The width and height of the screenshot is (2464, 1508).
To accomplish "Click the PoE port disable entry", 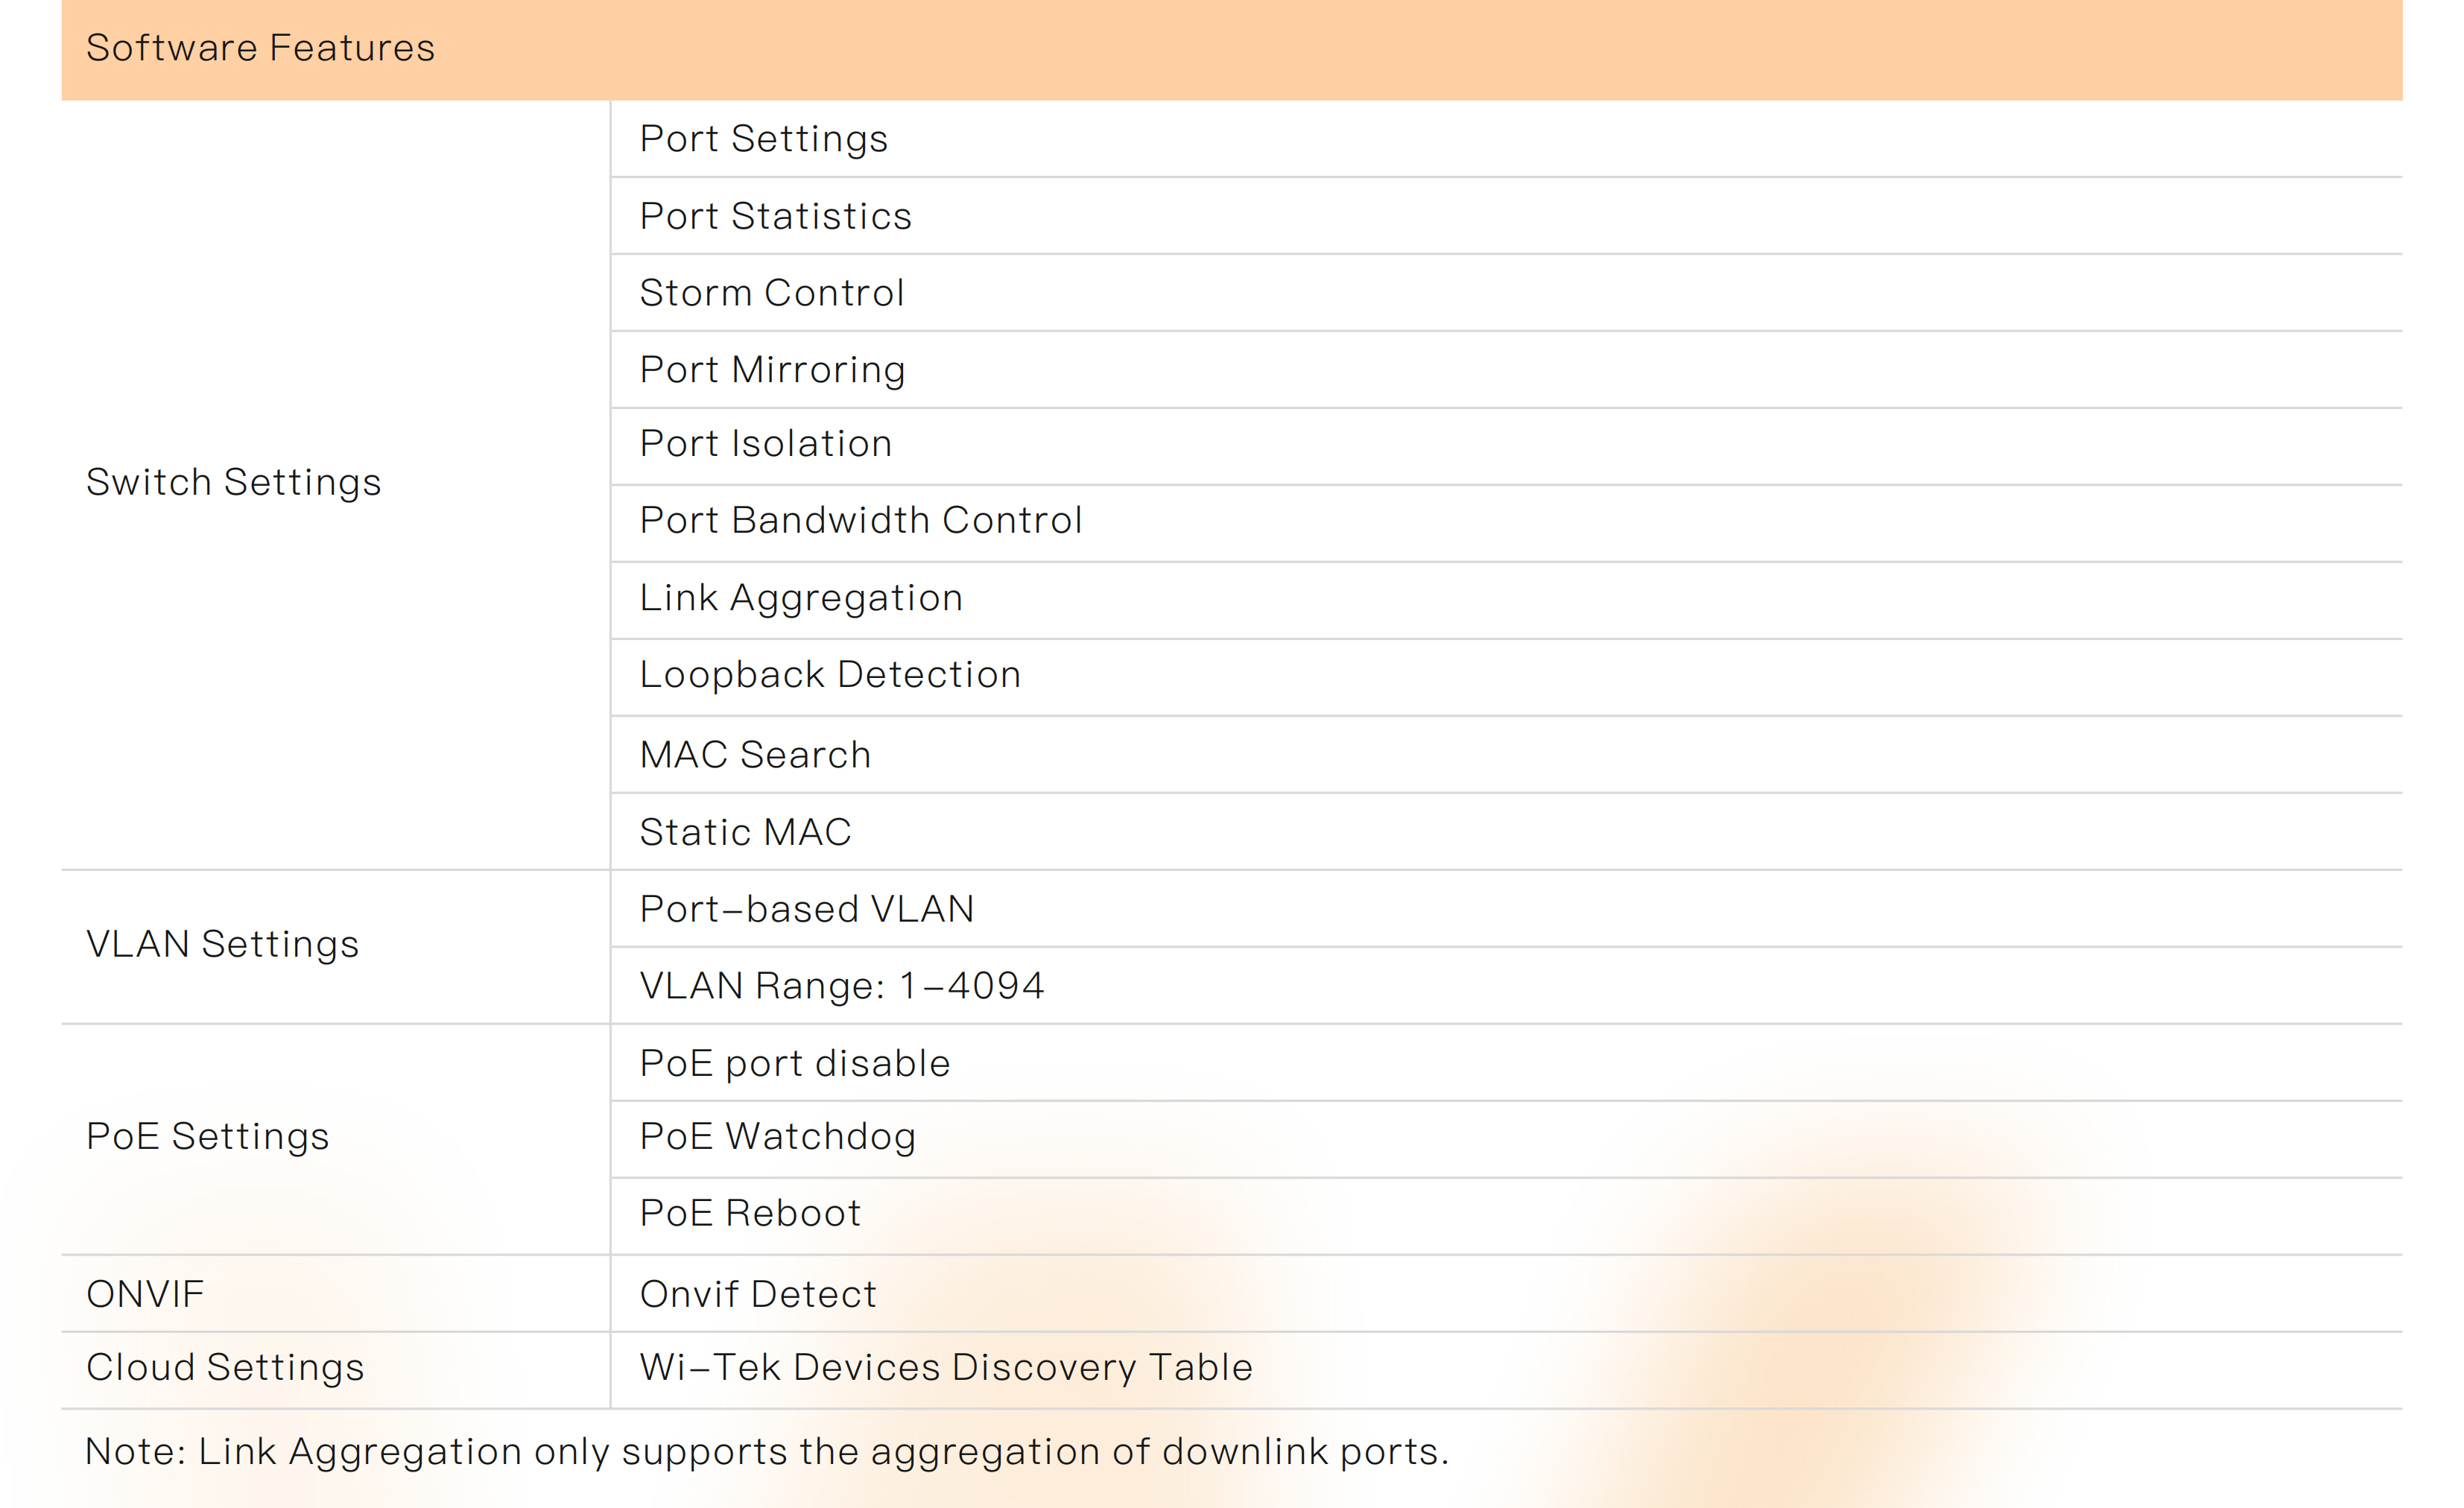I will click(x=794, y=1063).
